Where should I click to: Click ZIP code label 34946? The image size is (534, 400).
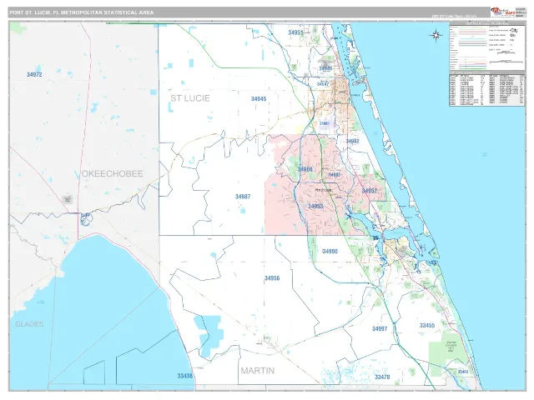click(325, 68)
